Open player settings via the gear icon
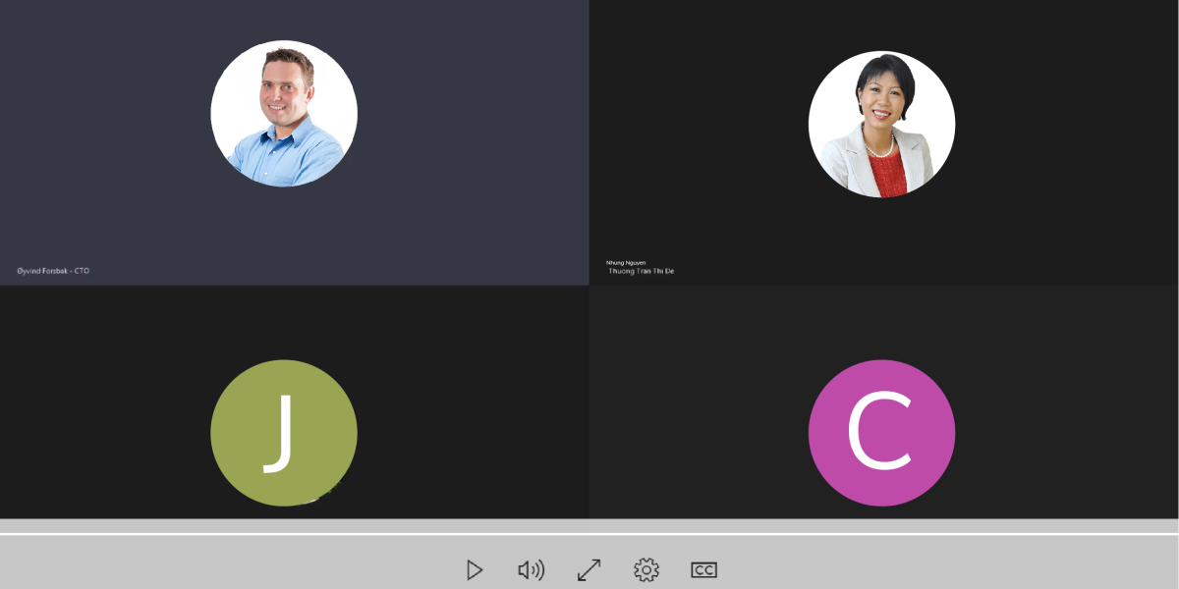Viewport: 1179px width, 589px height. [646, 569]
